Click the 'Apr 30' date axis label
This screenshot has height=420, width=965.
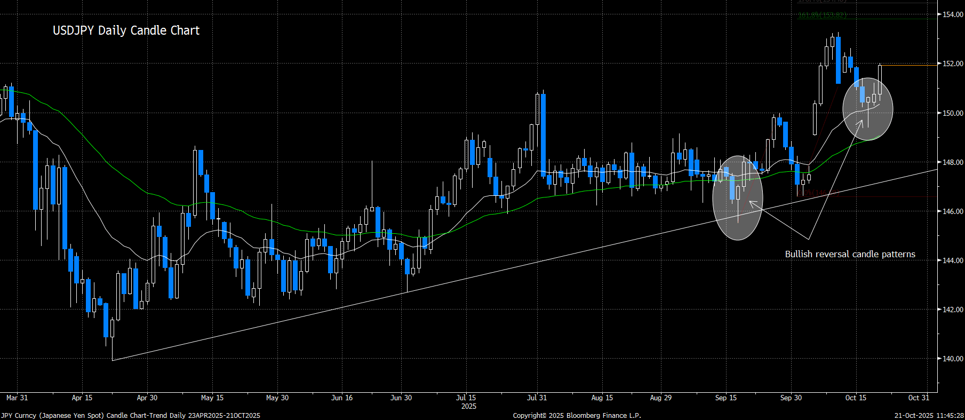click(x=147, y=398)
